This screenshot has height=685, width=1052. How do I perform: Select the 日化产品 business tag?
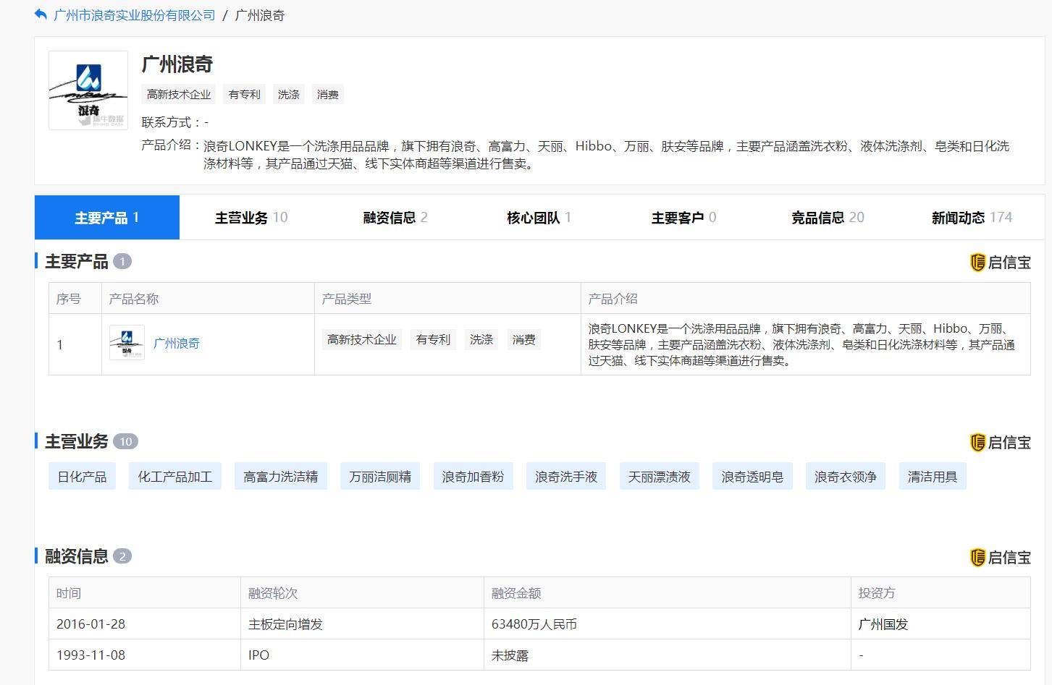coord(82,476)
